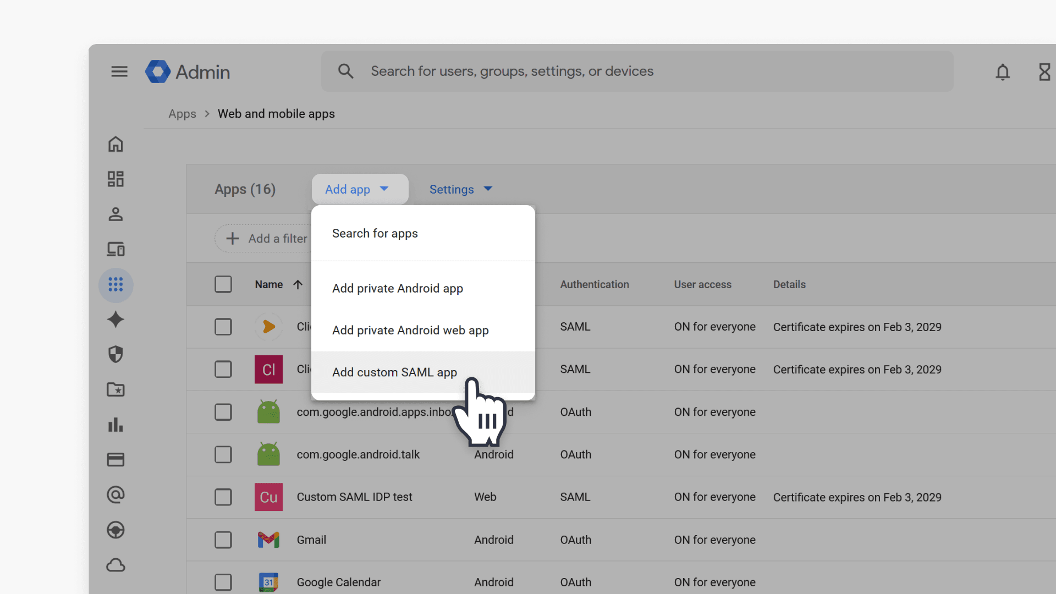1056x594 pixels.
Task: Open the main hamburger menu
Action: point(119,71)
